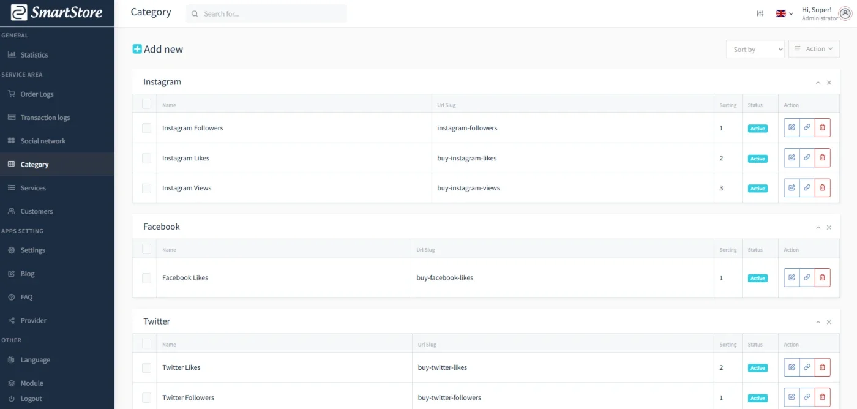857x409 pixels.
Task: Tick the Twitter Likes checkbox
Action: (146, 368)
